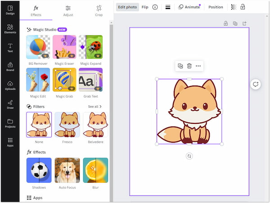Image resolution: width=270 pixels, height=203 pixels.
Task: Click the scroll up arrow of panel
Action: [111, 23]
